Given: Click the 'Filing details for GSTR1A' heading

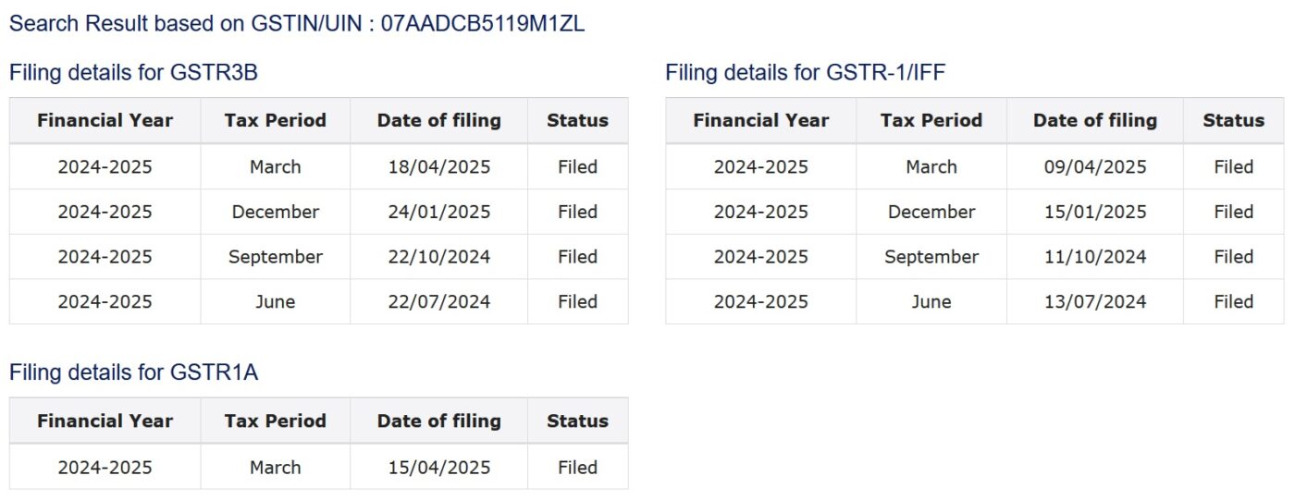Looking at the screenshot, I should 133,372.
